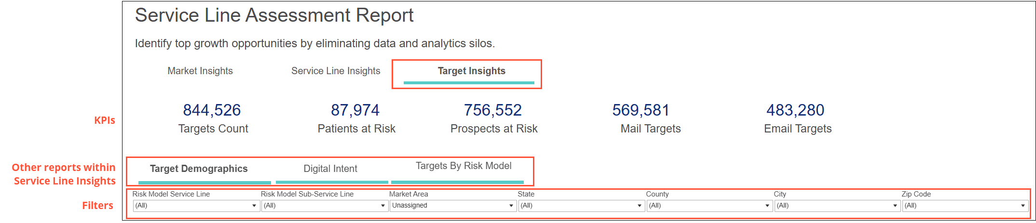Expand the County filter dropdown
The image size is (1036, 223).
[709, 206]
